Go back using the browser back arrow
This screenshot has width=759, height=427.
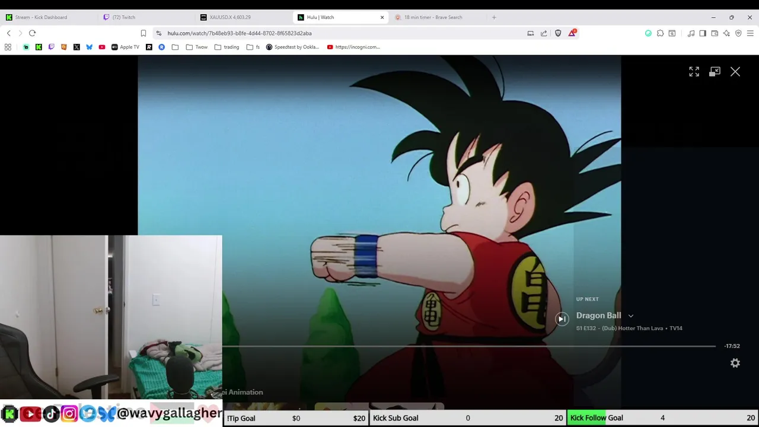(x=8, y=33)
